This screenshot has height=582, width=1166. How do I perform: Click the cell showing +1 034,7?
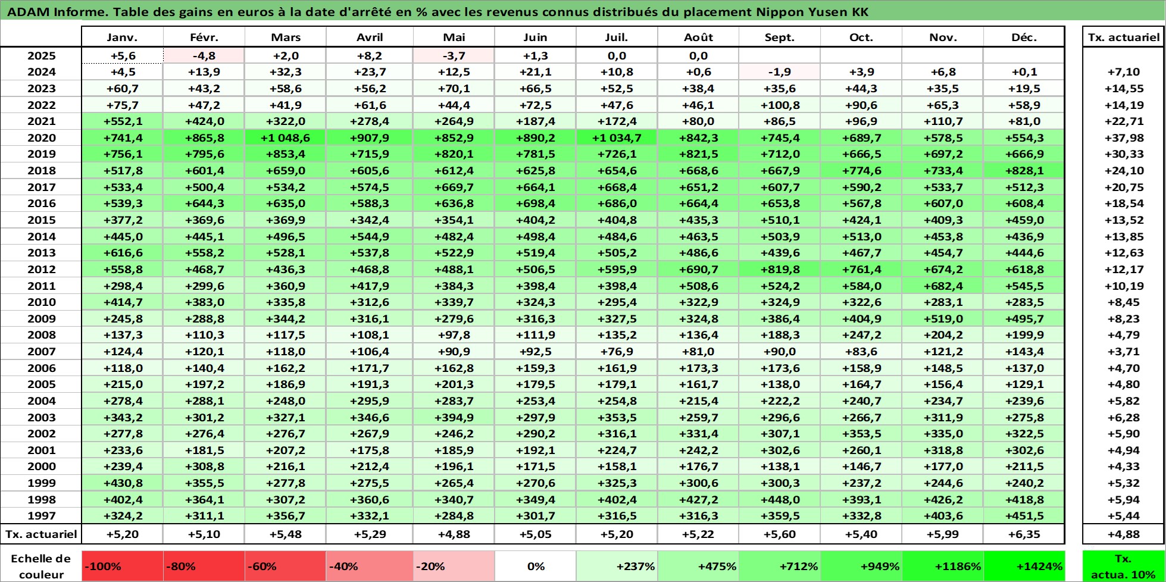(617, 137)
